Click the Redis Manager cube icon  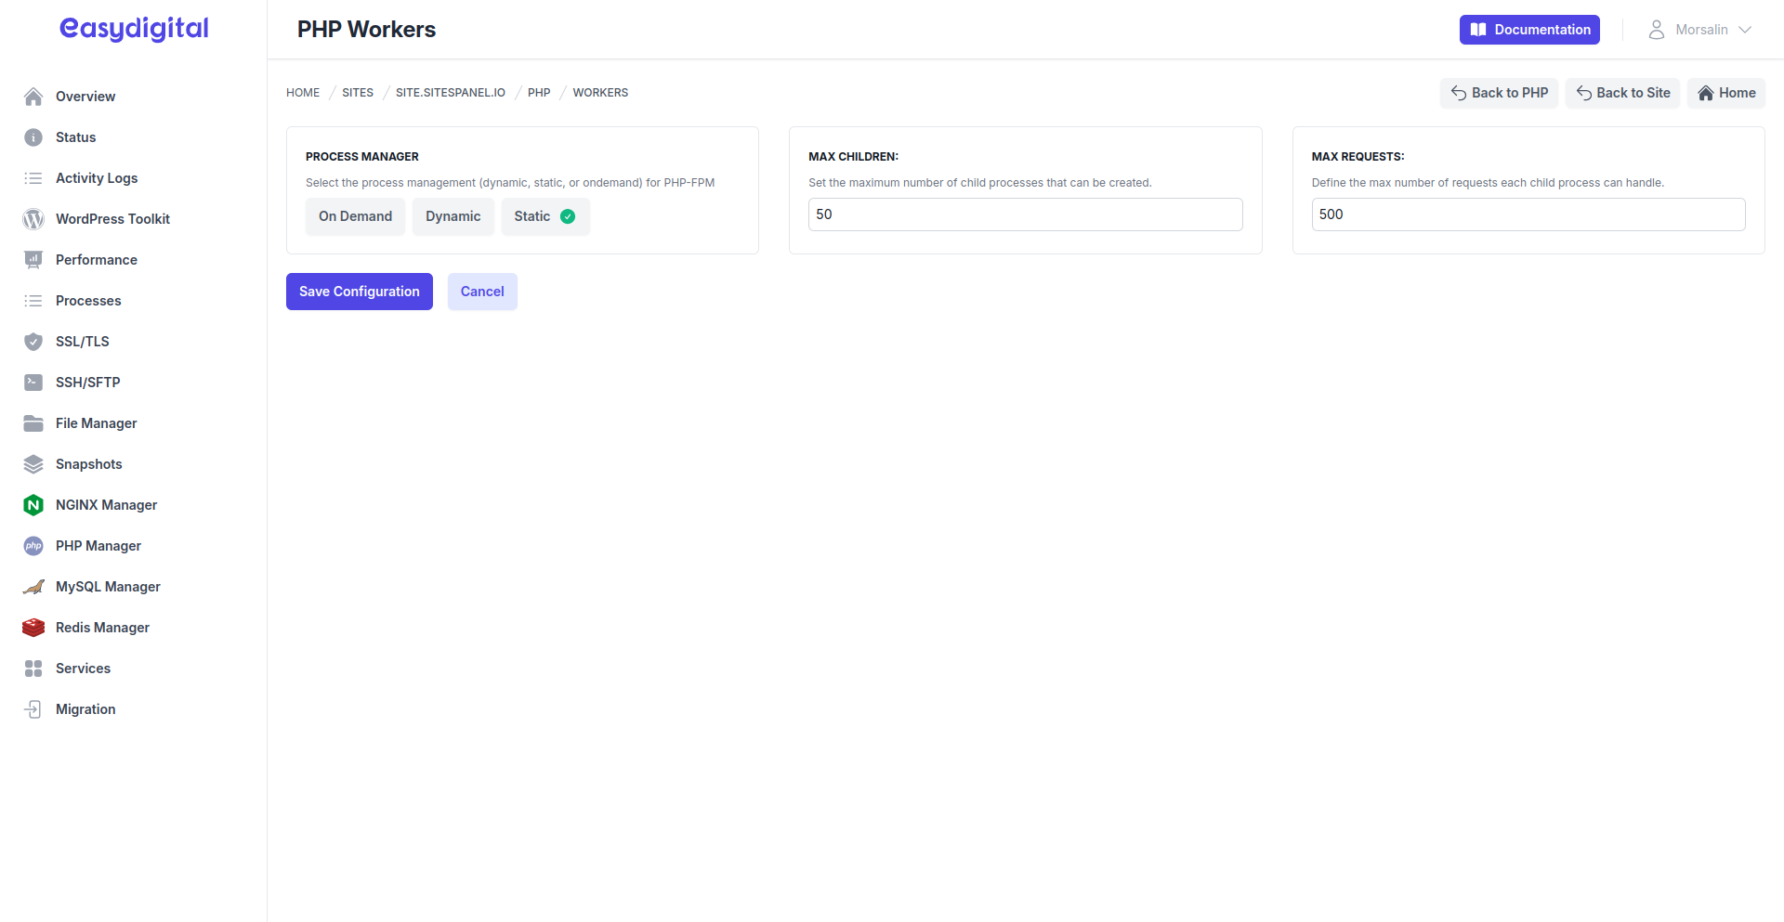pos(33,628)
